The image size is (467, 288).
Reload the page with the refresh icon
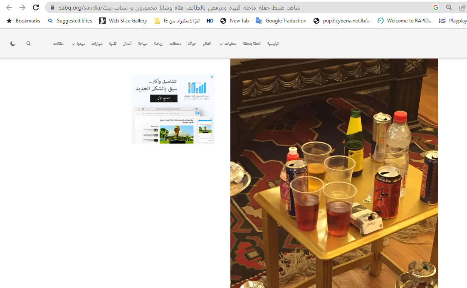36,7
